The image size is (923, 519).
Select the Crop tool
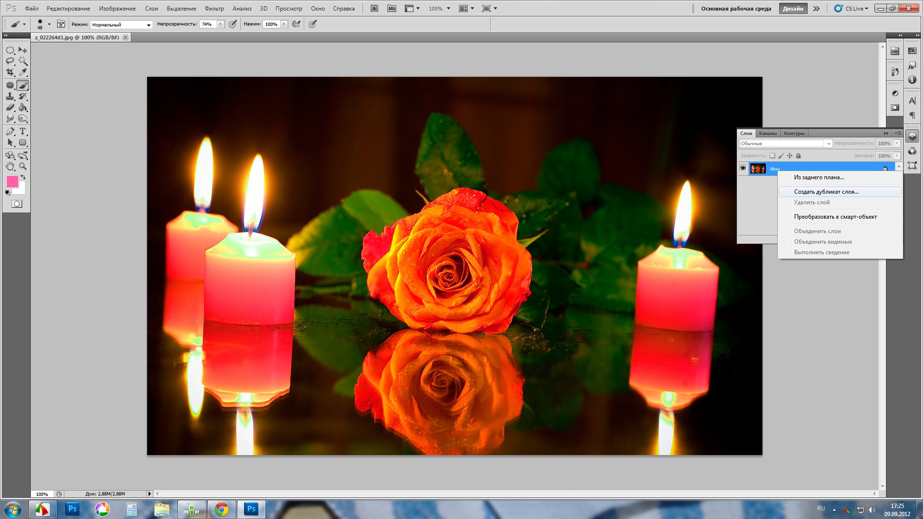pyautogui.click(x=10, y=72)
